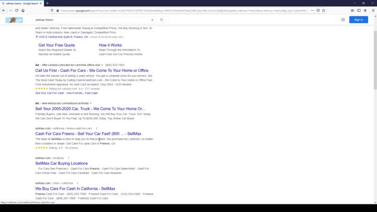377x212 pixels.
Task: Clear the search box with the X
Action: pos(152,20)
